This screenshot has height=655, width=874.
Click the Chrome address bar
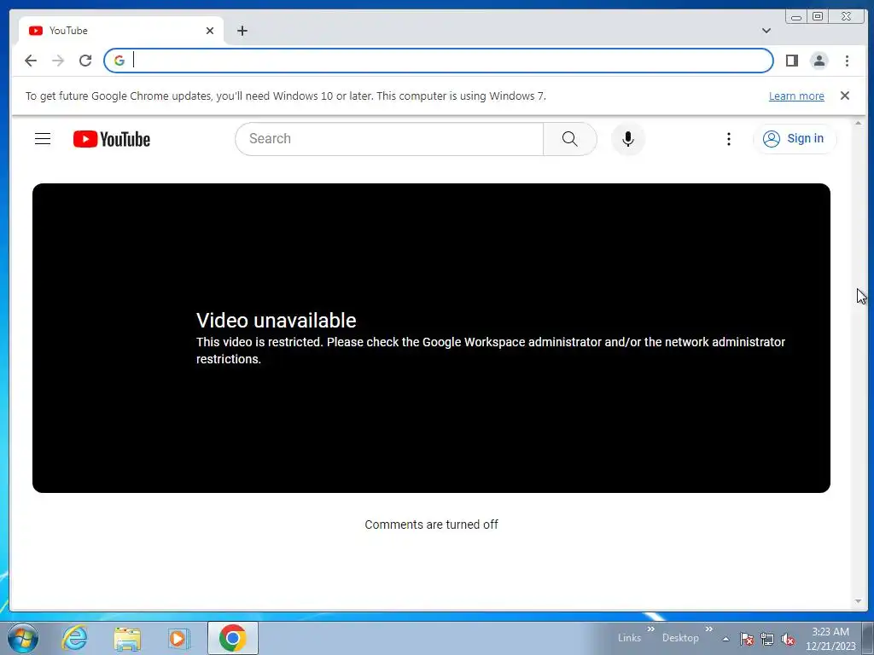pos(439,61)
